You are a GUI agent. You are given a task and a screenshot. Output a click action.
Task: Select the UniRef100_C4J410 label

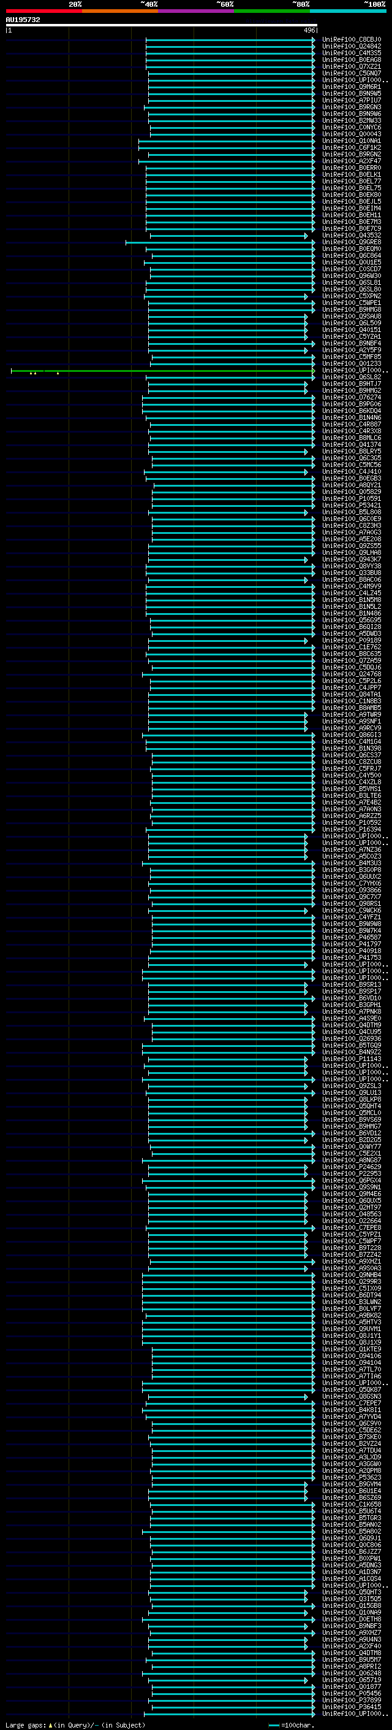pos(352,471)
